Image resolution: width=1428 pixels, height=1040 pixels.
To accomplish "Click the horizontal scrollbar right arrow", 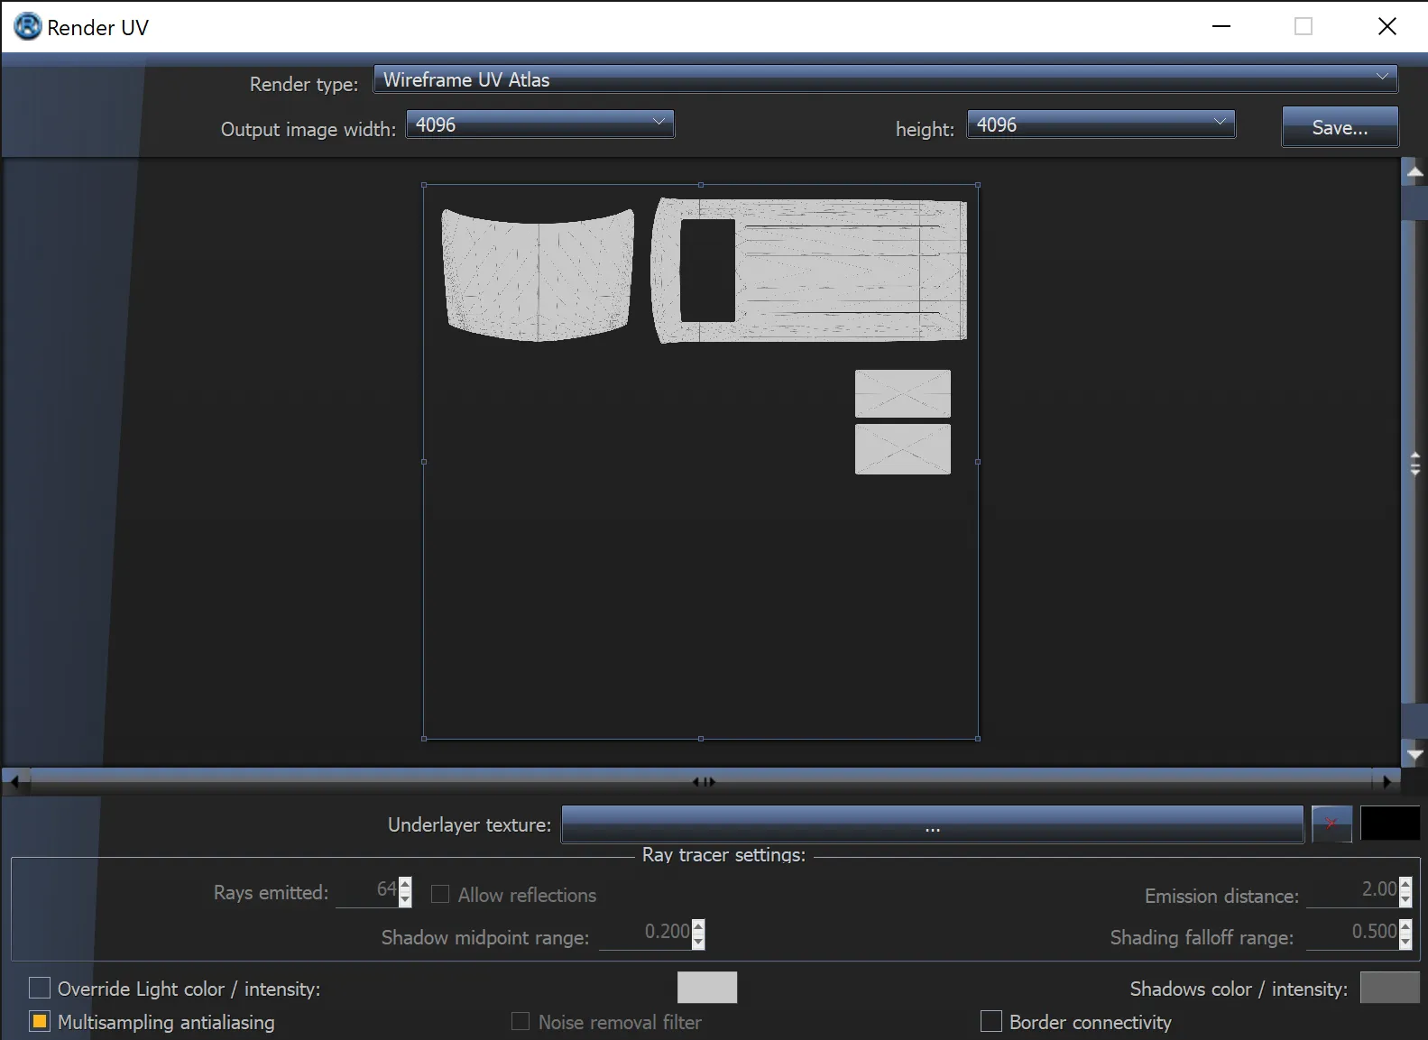I will click(x=1387, y=781).
